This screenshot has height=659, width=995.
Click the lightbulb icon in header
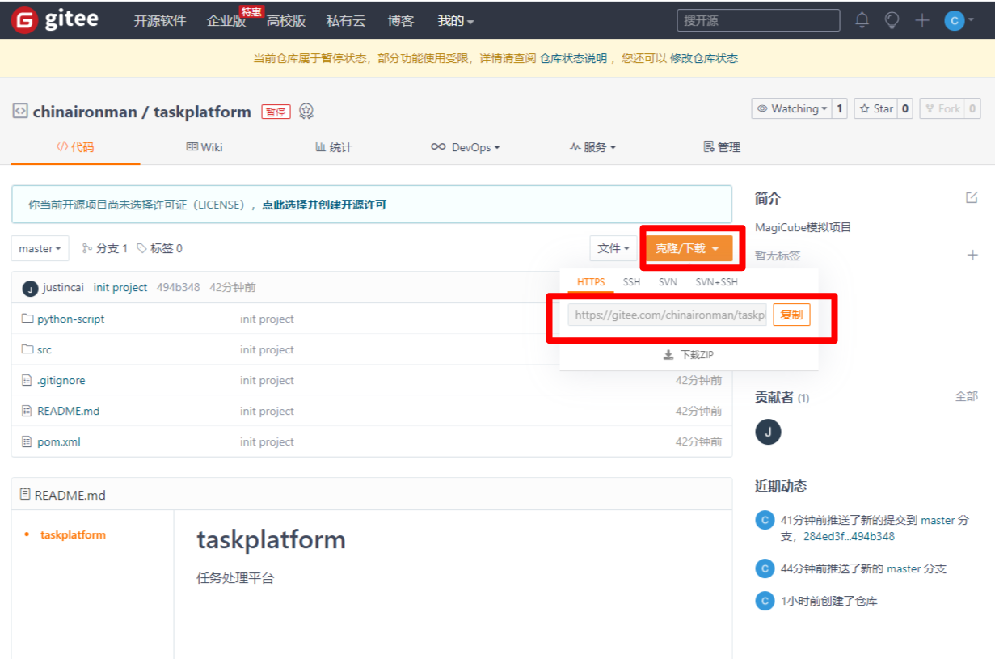click(x=892, y=20)
